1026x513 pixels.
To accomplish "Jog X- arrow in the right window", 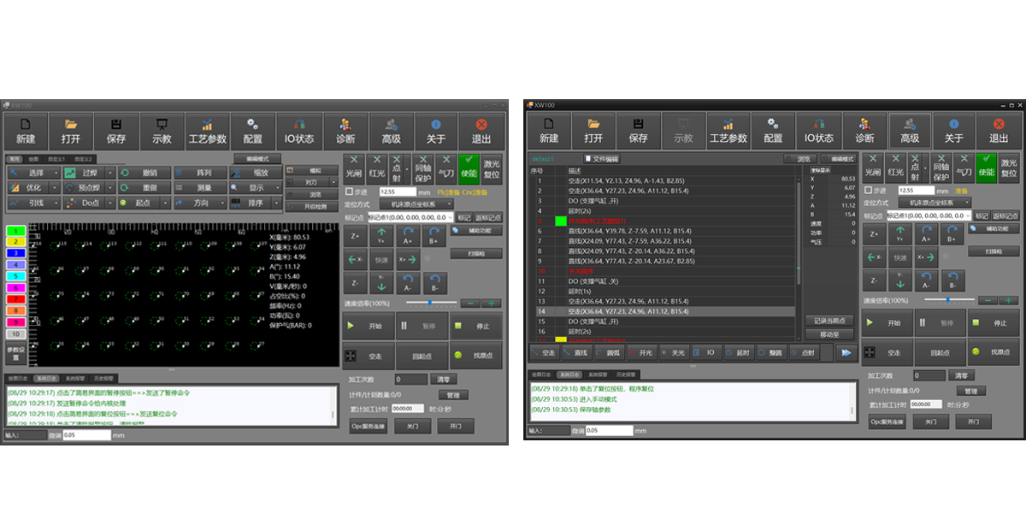I will 874,256.
